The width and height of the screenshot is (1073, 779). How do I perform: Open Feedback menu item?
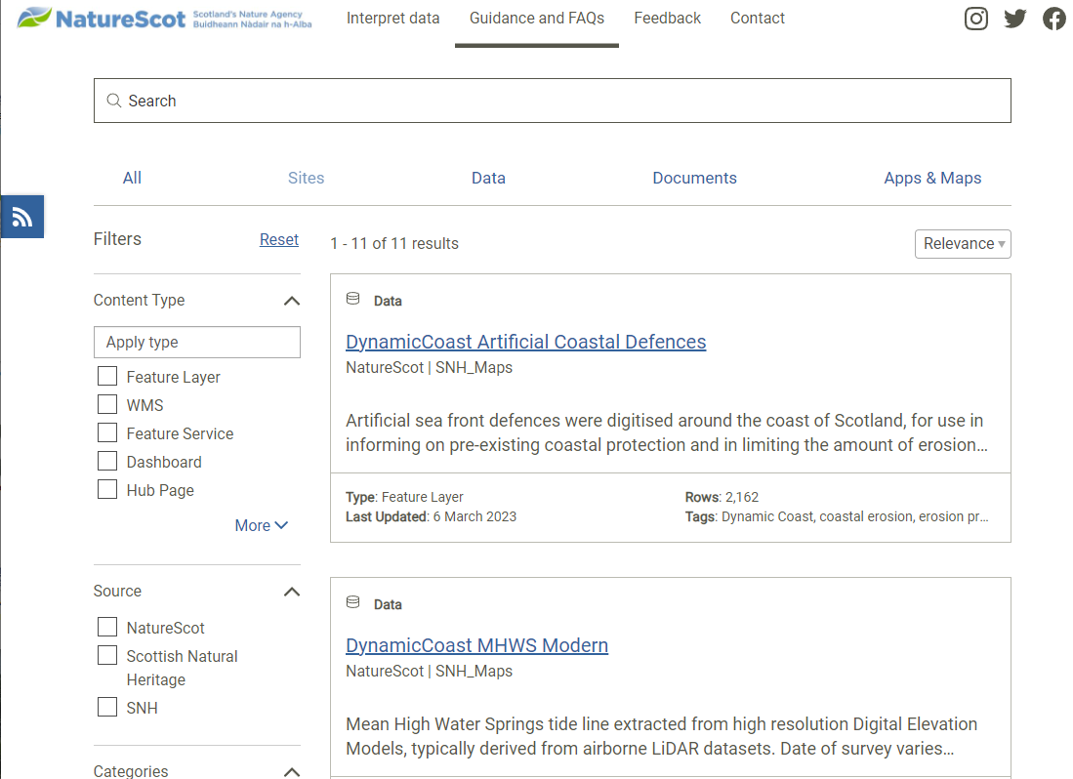tap(667, 19)
